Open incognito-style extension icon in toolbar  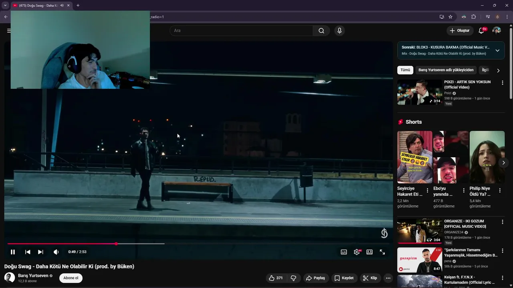click(x=464, y=17)
